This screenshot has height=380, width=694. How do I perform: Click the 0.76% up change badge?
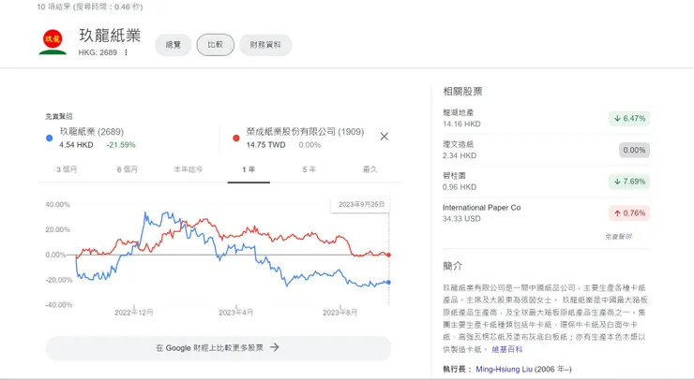(x=629, y=213)
